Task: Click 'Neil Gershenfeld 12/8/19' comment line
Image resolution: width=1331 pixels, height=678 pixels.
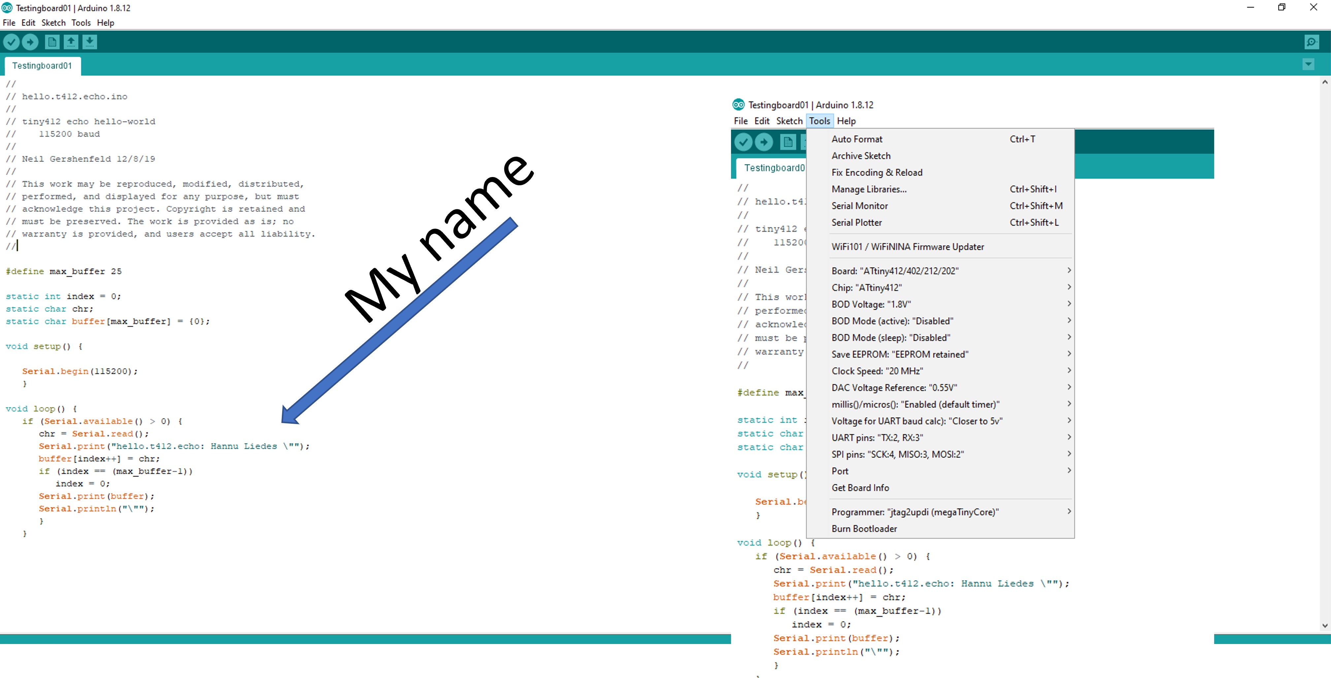Action: (80, 159)
